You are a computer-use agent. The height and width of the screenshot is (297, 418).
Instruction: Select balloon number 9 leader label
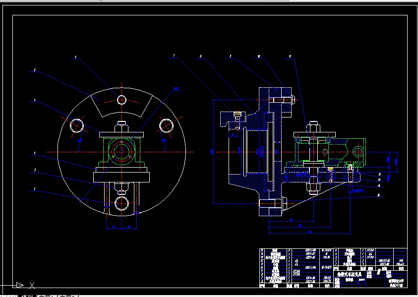[x=231, y=56]
